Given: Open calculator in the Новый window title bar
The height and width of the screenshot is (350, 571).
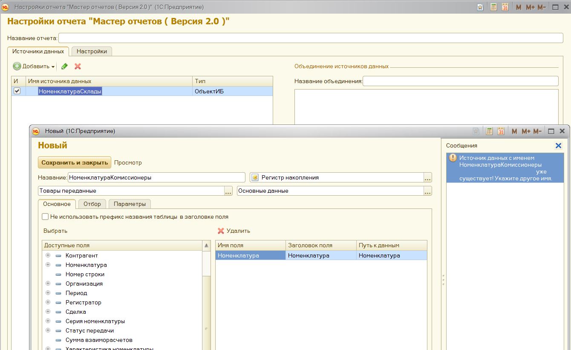Looking at the screenshot, I should tap(489, 131).
